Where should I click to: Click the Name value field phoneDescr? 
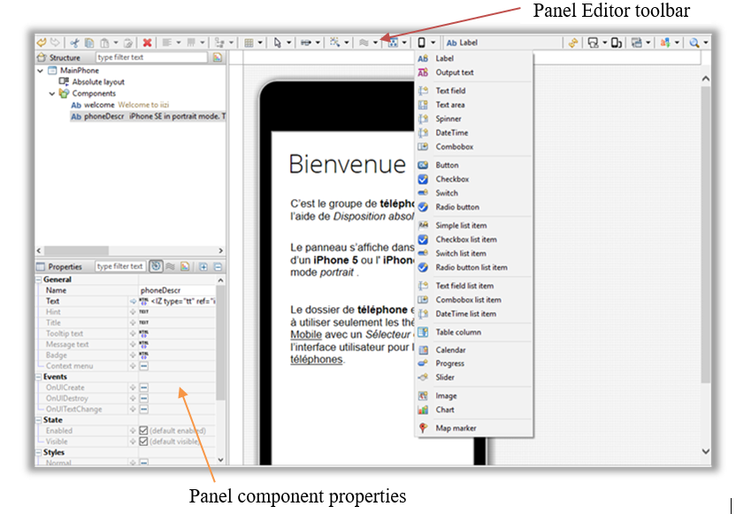tap(178, 290)
